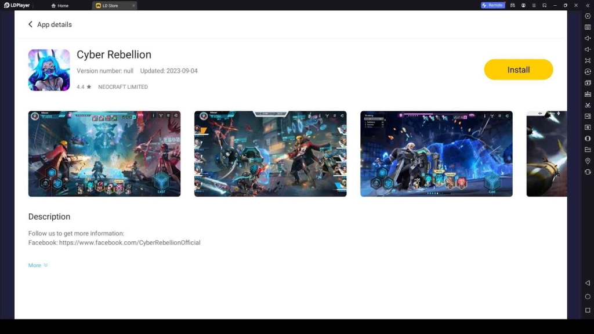Screen dimensions: 594x334
Task: Click the Facebook URL in description
Action: [129, 242]
